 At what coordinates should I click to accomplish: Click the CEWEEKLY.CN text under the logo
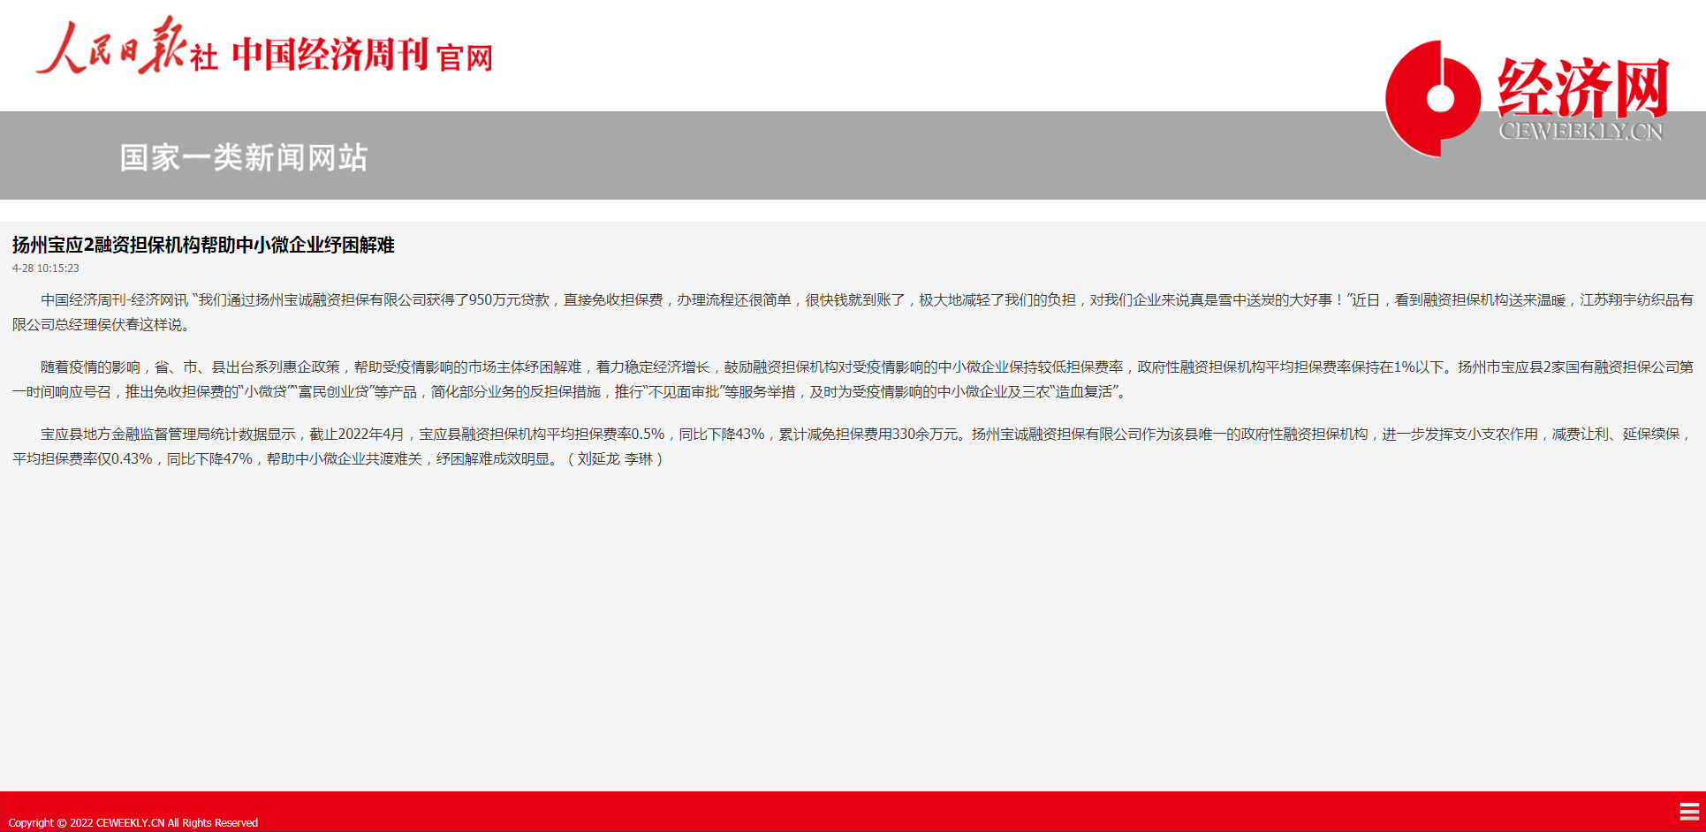tap(1581, 132)
